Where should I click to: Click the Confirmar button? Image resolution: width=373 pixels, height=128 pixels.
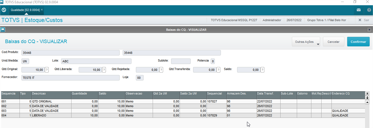tap(358, 42)
